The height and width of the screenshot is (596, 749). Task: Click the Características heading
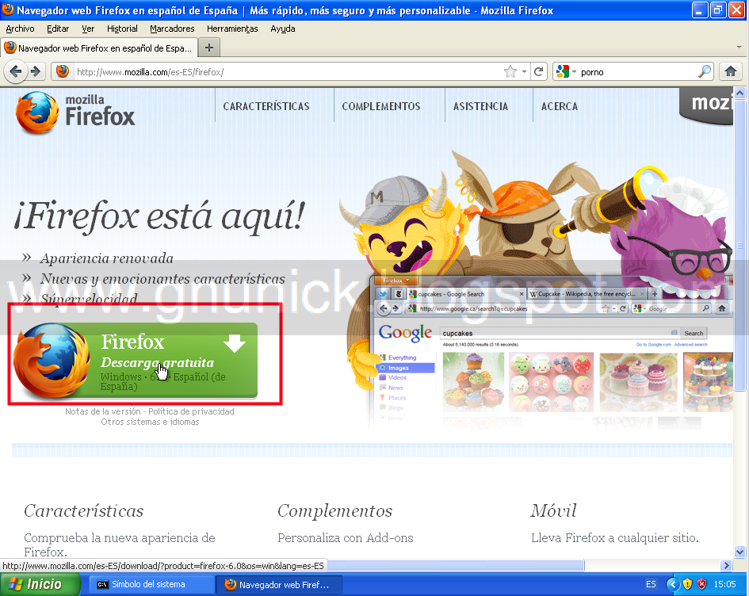coord(83,510)
